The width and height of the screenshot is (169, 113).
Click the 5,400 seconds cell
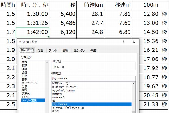coord(63,15)
